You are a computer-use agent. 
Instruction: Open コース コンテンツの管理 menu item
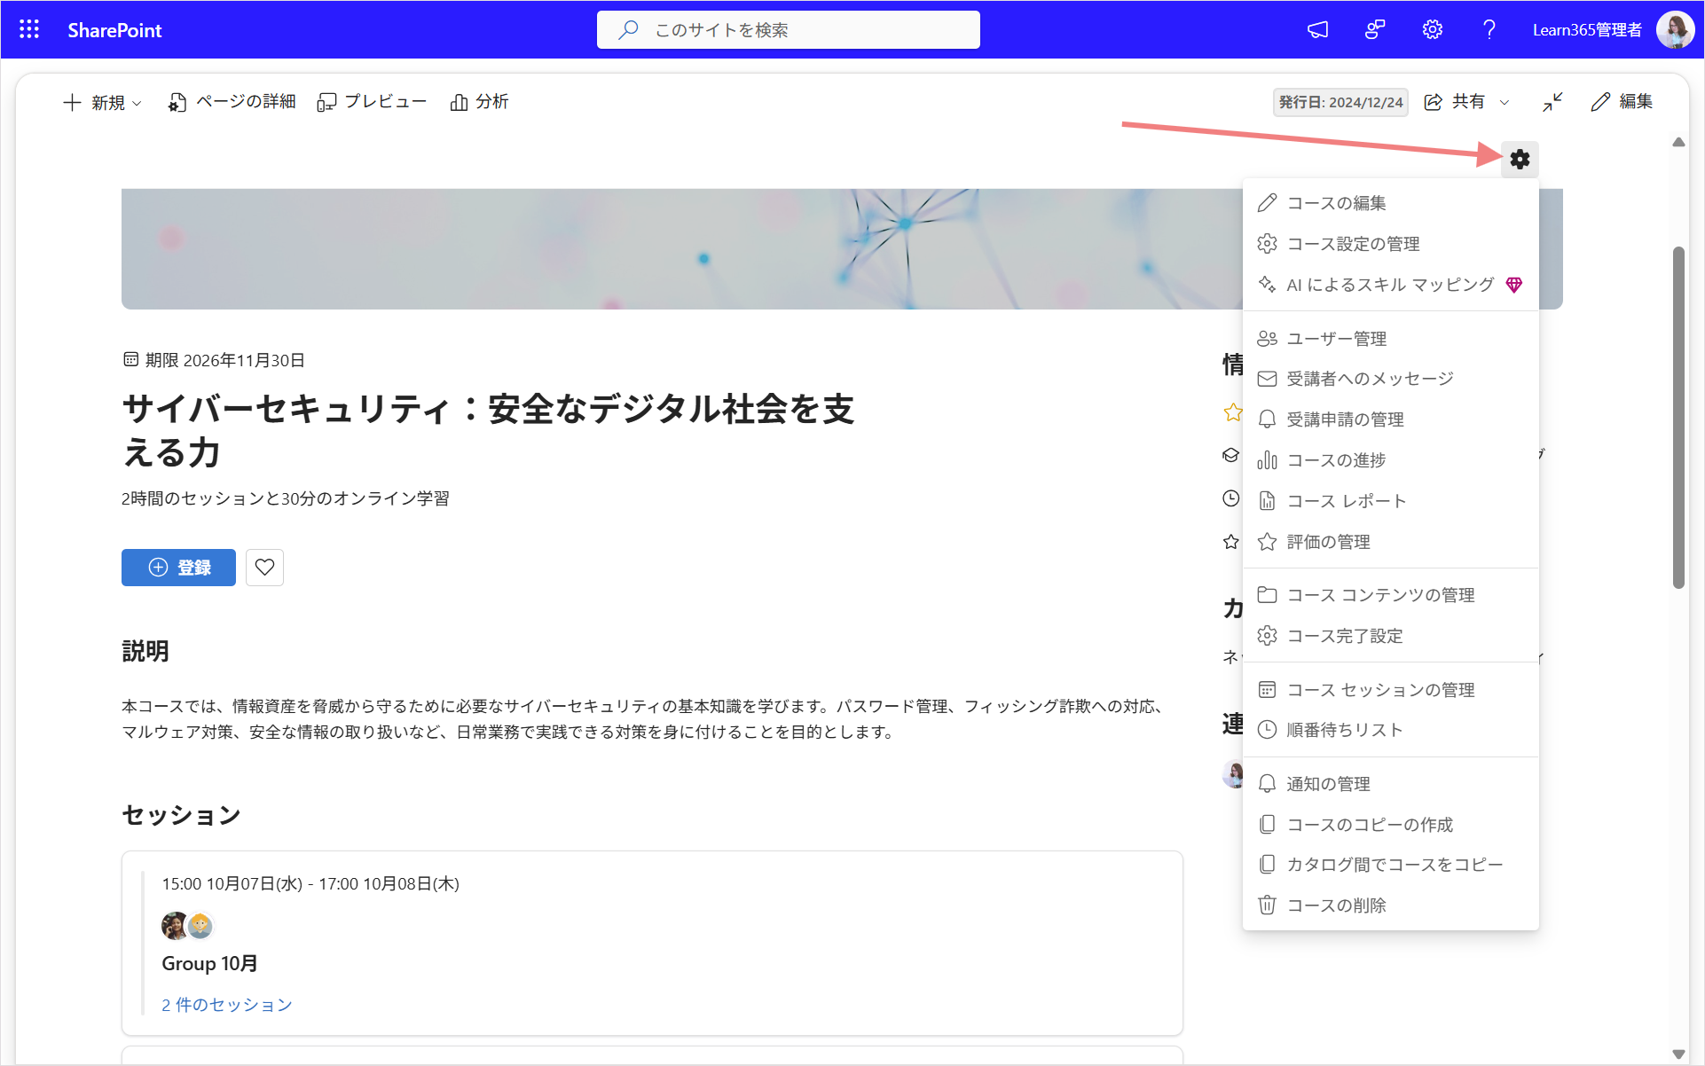pos(1390,595)
